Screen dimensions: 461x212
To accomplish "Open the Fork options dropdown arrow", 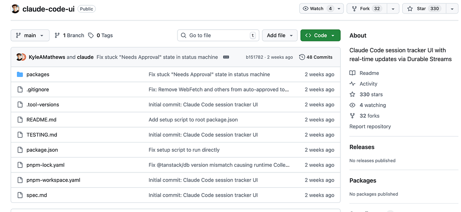I will coord(393,8).
